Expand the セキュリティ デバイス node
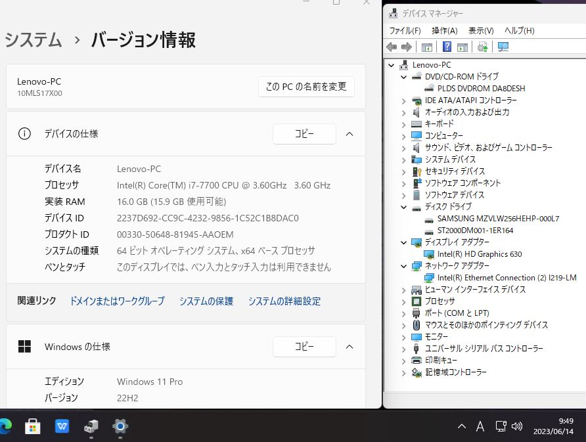The image size is (586, 442). click(x=403, y=172)
